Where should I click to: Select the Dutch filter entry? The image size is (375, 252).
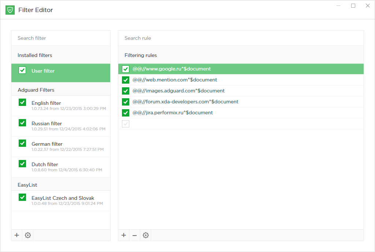tap(61, 167)
